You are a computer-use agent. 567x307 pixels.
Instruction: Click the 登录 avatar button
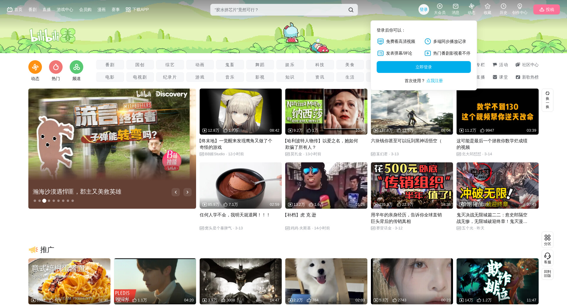[x=424, y=9]
